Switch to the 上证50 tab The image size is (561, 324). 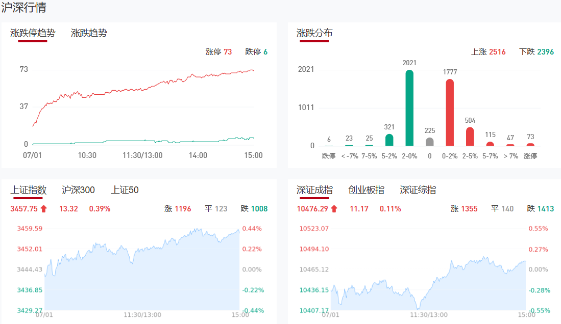(125, 190)
